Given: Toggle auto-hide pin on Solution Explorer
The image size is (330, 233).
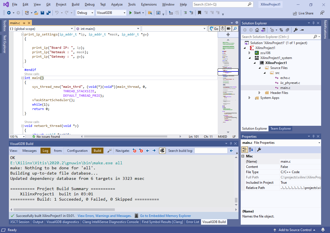Looking at the screenshot, I should [313, 23].
